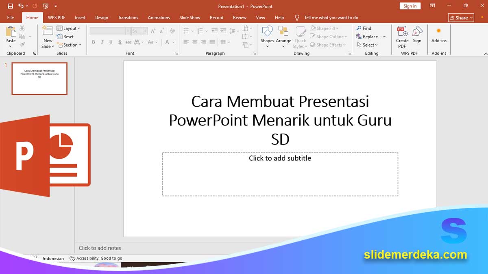Center align the text
Viewport: 488px width, 274px height.
(195, 42)
